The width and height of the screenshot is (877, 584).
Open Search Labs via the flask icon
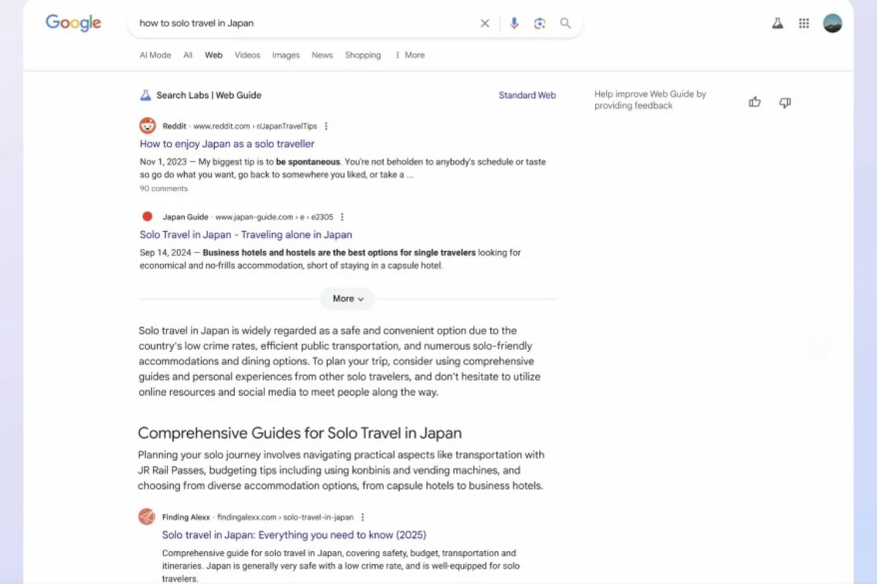click(777, 23)
